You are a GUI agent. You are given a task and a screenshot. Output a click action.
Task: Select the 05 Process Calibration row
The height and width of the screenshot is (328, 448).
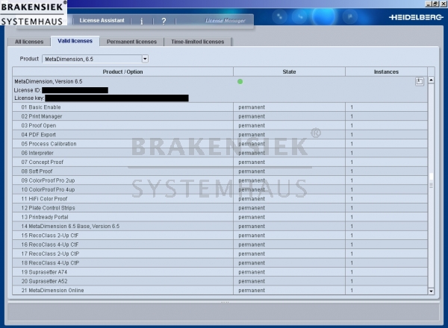(x=220, y=144)
